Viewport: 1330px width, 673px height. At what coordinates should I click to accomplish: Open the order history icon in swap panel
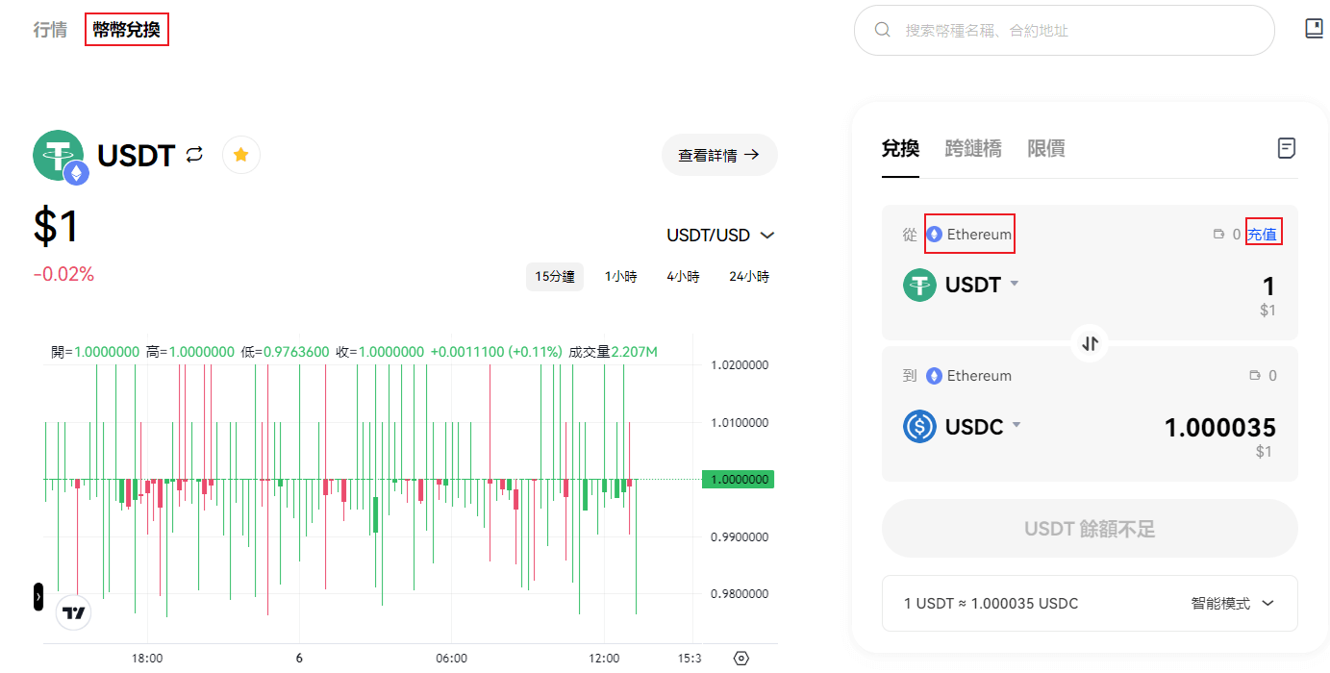click(x=1286, y=148)
